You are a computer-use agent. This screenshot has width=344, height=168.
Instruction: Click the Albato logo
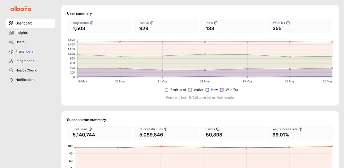coord(21,9)
